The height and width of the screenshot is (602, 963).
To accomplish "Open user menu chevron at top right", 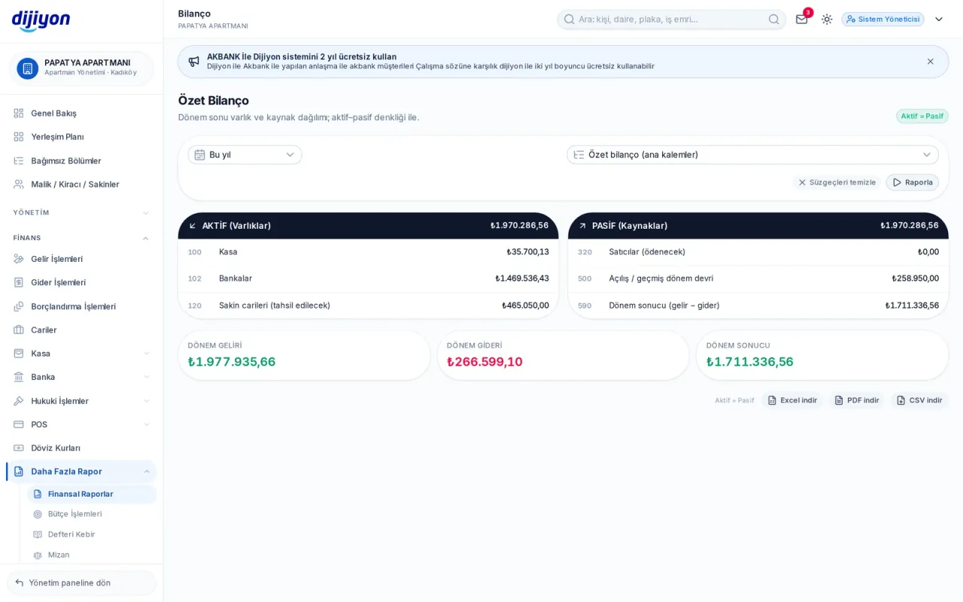I will pyautogui.click(x=938, y=19).
